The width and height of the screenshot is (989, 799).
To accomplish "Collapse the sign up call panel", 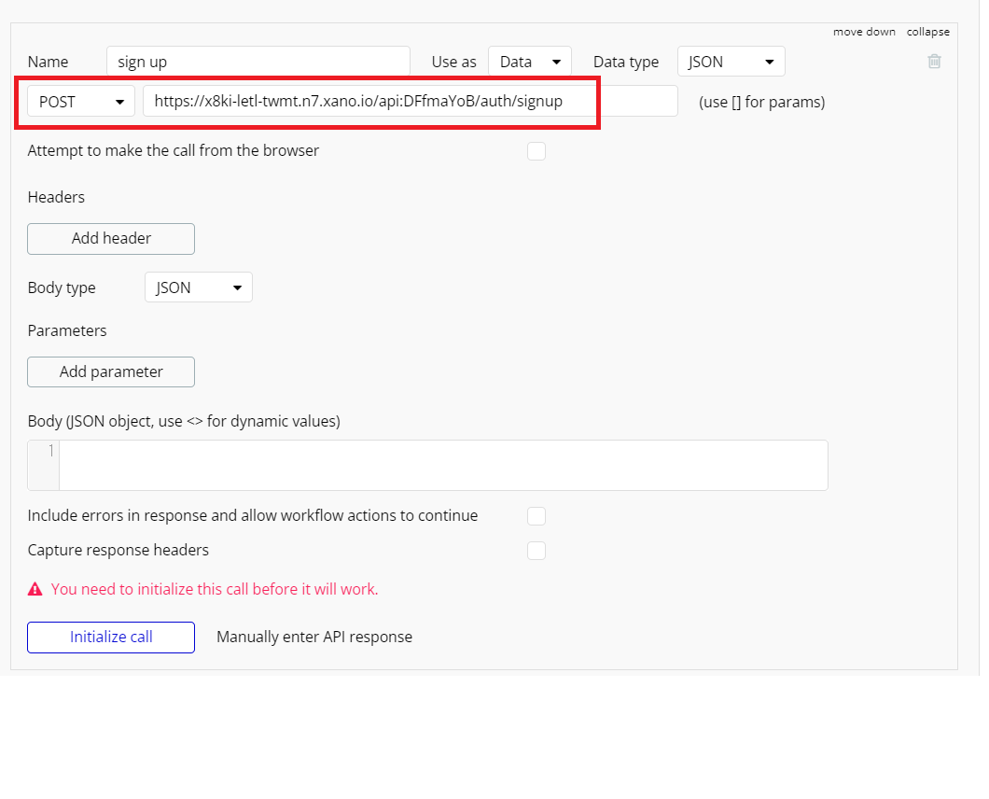I will pyautogui.click(x=927, y=32).
